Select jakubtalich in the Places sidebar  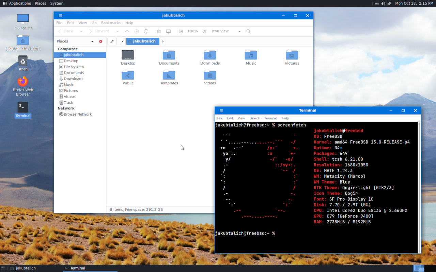pyautogui.click(x=80, y=55)
